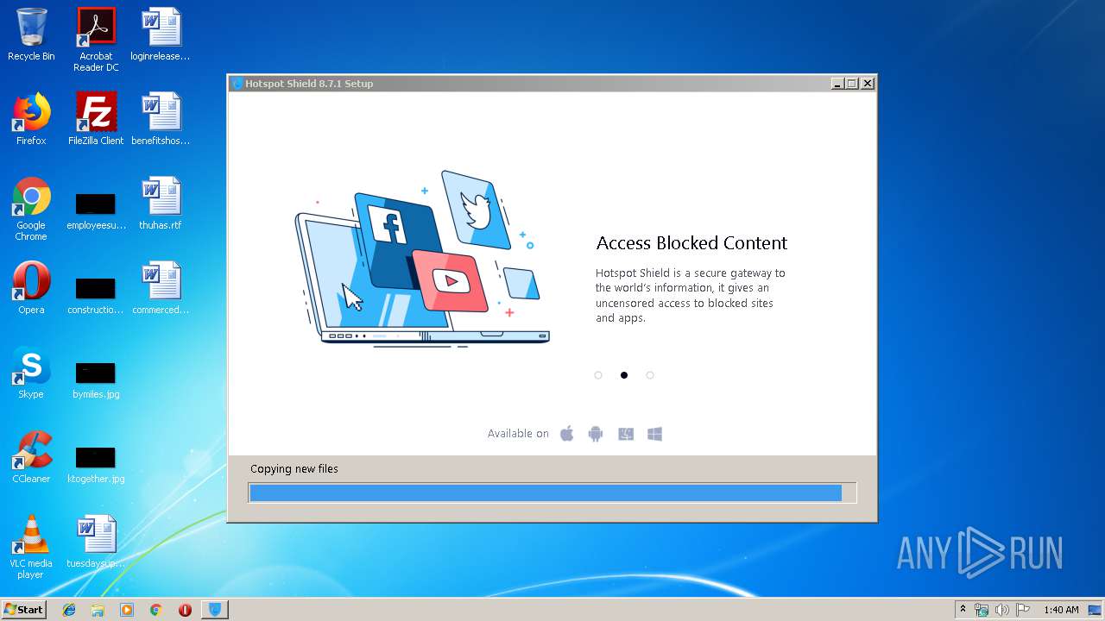1105x621 pixels.
Task: Open Acrobat Reader DC shortcut
Action: tap(96, 40)
